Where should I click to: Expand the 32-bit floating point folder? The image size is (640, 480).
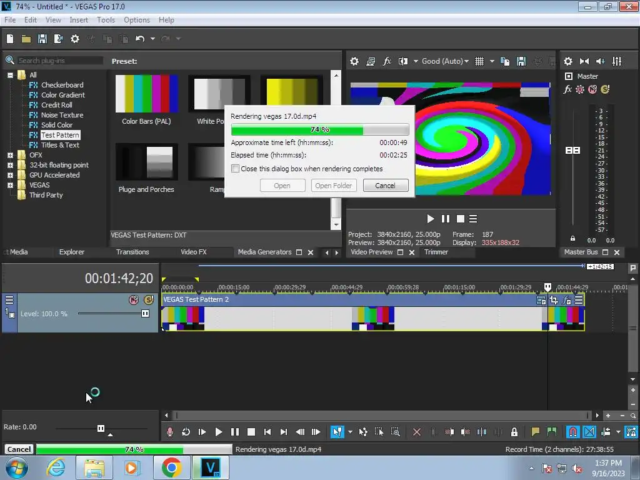pyautogui.click(x=10, y=165)
